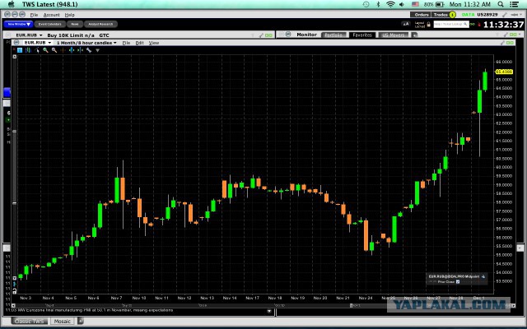
Task: Open the main Account menu
Action: point(51,15)
